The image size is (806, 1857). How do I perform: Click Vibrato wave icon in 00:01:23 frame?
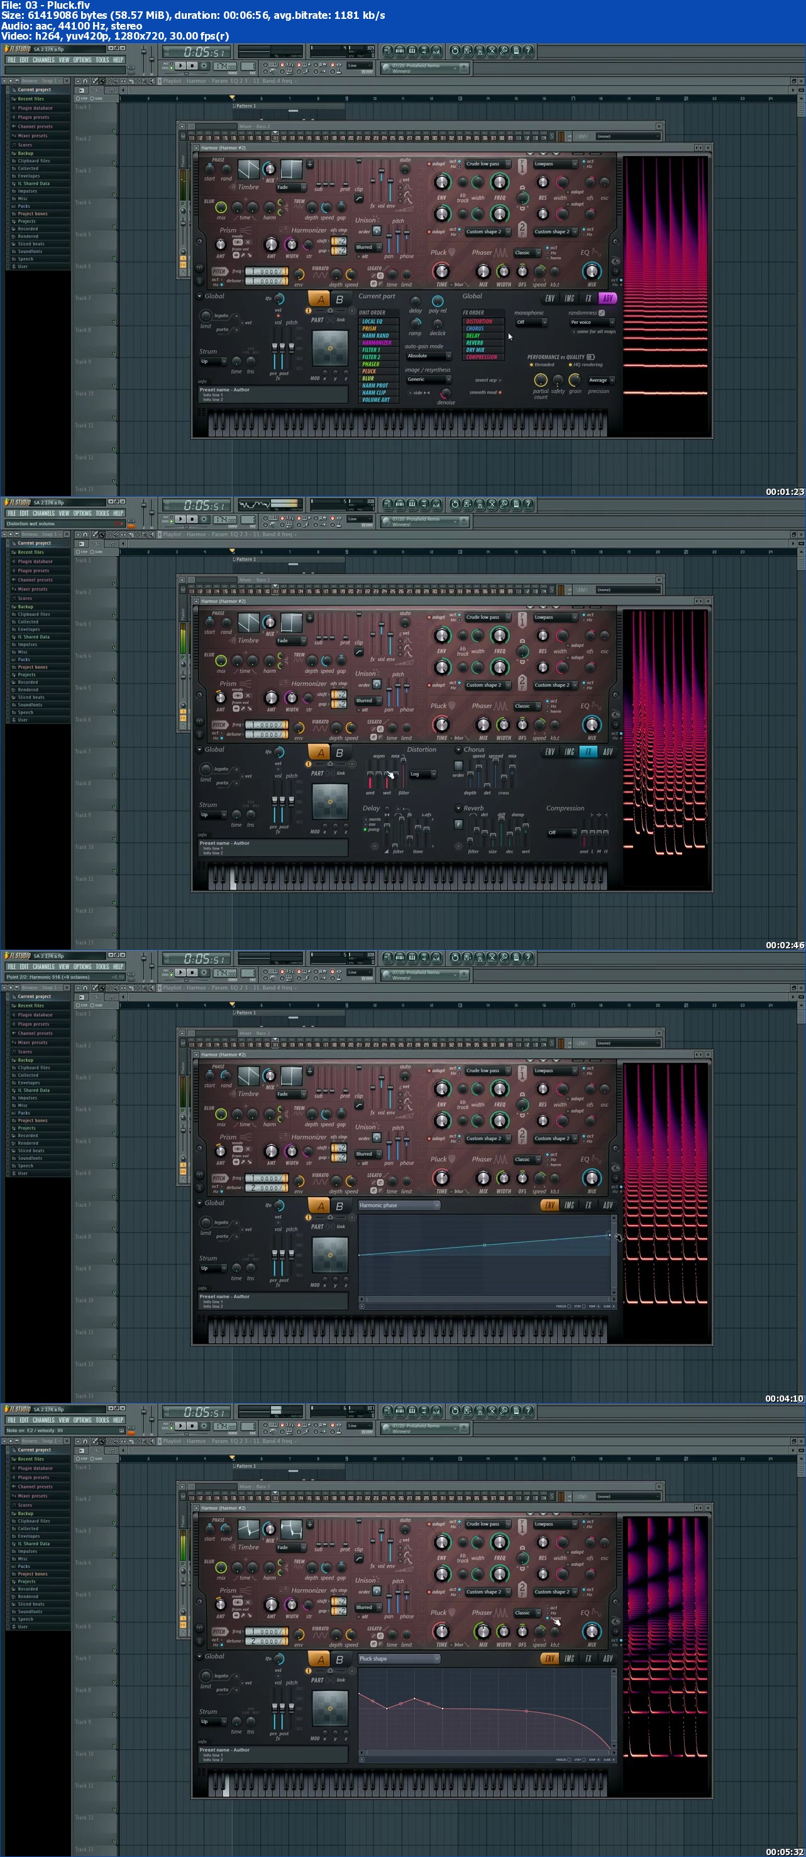[x=319, y=275]
